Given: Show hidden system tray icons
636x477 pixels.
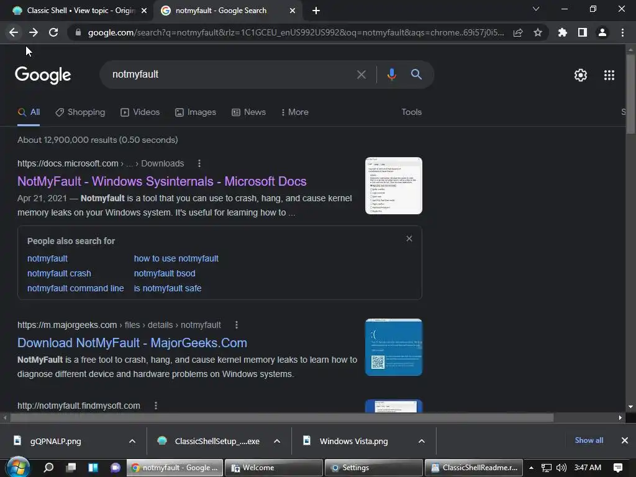Looking at the screenshot, I should [x=531, y=468].
